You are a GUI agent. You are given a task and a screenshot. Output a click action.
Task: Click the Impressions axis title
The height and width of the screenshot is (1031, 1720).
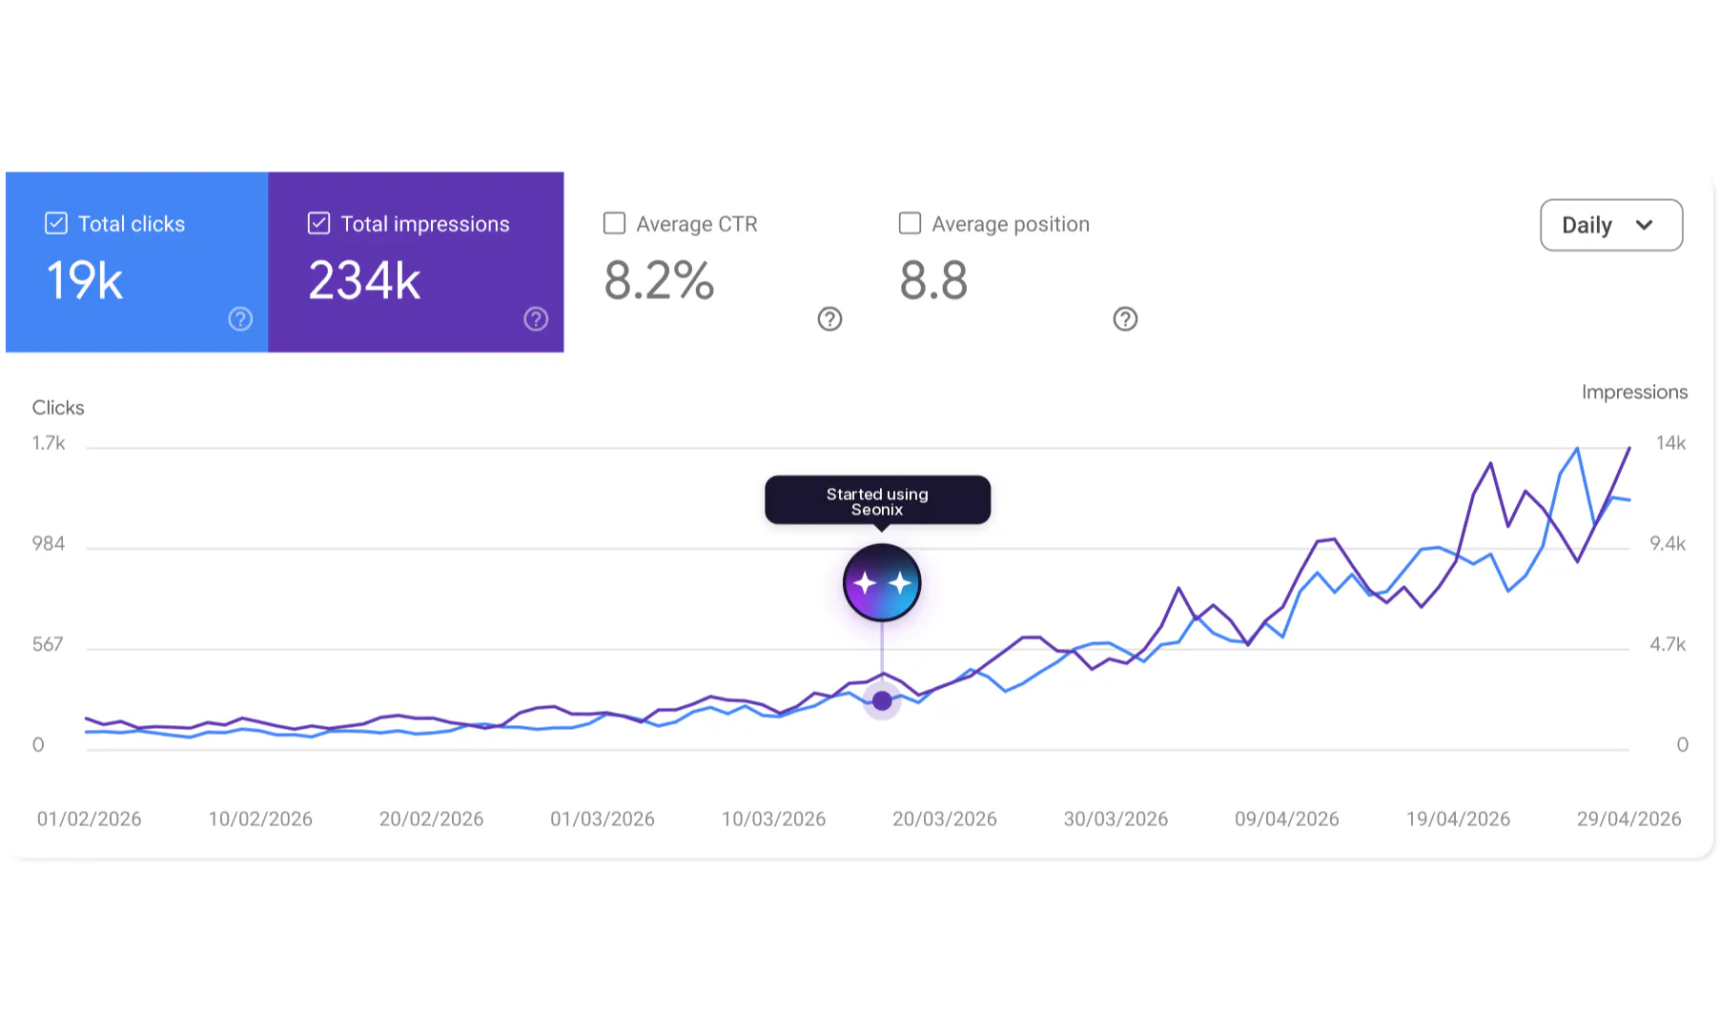click(1634, 393)
